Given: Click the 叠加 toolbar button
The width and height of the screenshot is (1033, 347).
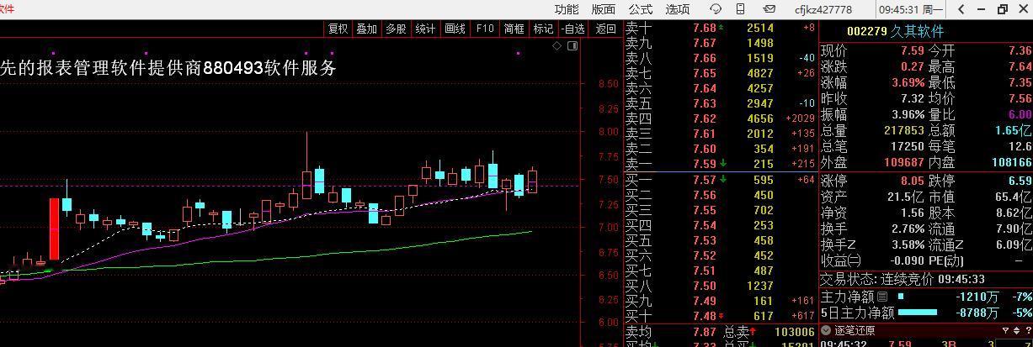Looking at the screenshot, I should click(x=367, y=29).
